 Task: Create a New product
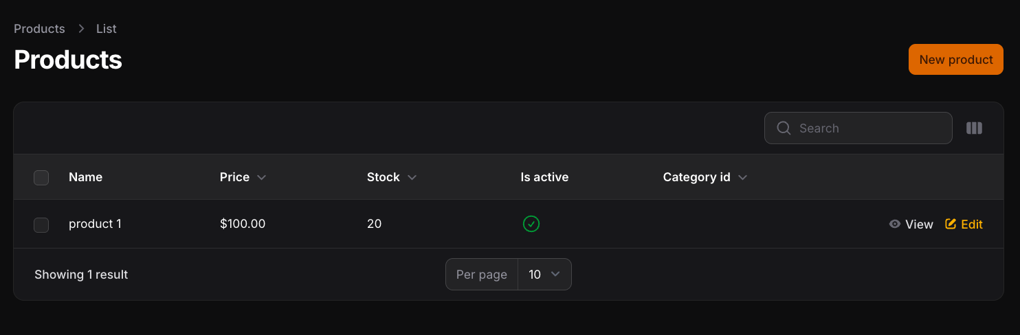955,60
